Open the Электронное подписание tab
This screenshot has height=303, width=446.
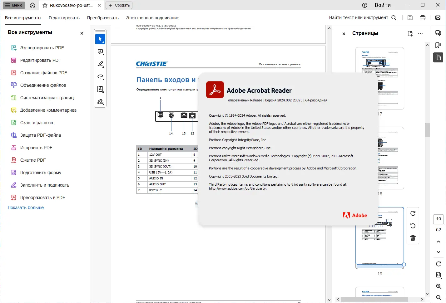[x=153, y=18]
